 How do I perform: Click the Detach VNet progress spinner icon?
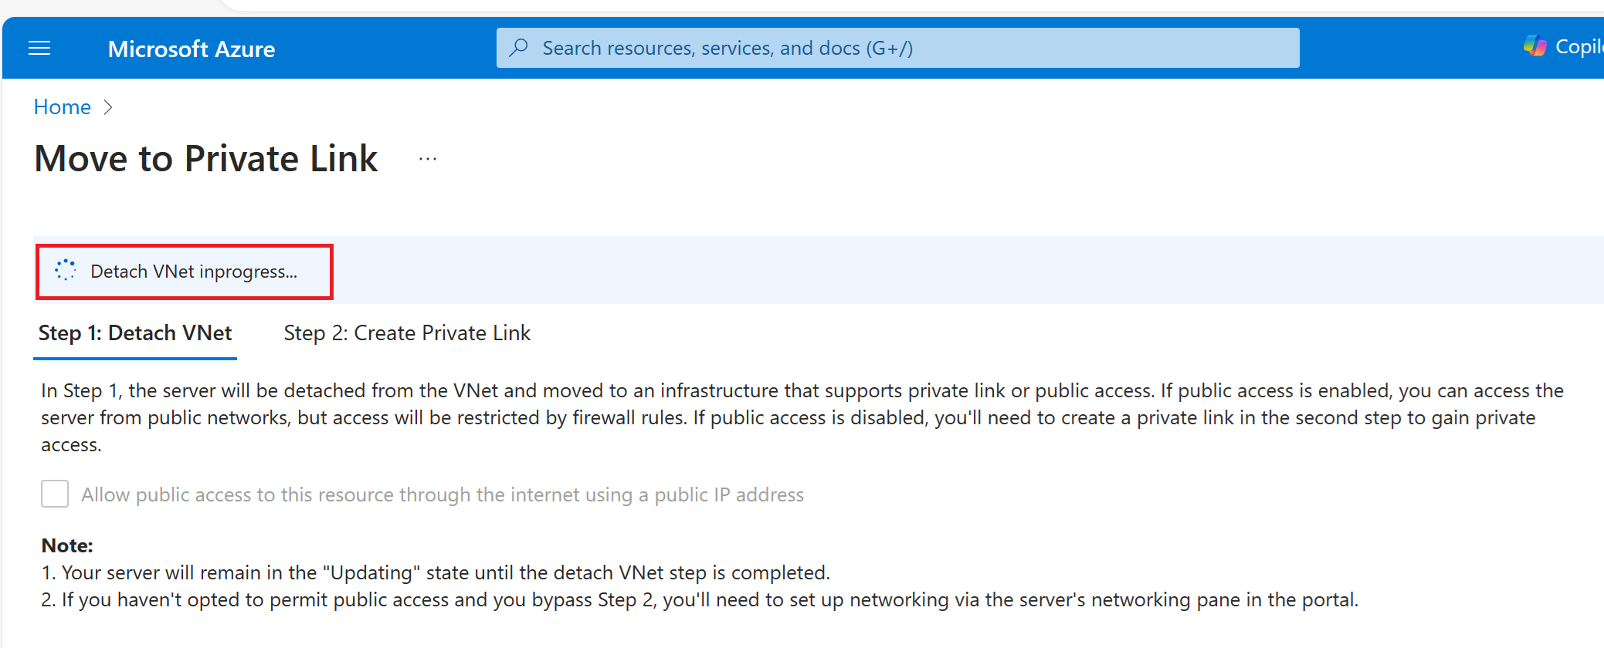coord(66,270)
